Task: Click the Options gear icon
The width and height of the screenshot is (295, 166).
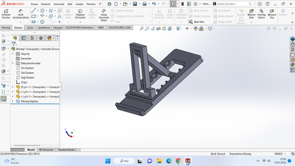Action: (x=196, y=4)
